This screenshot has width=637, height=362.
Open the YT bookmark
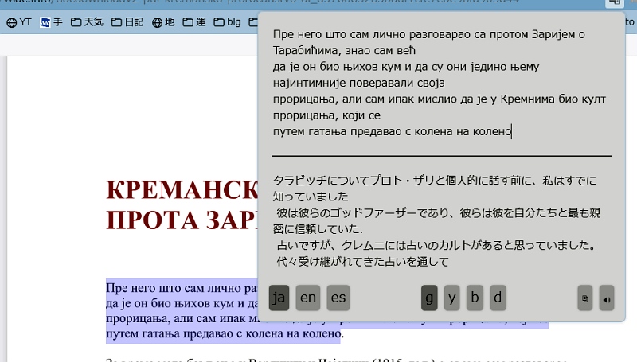pos(19,23)
